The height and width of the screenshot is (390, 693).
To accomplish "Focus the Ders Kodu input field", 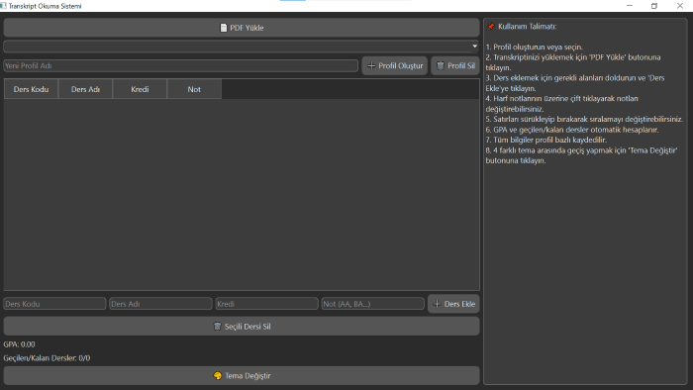I will click(x=54, y=304).
